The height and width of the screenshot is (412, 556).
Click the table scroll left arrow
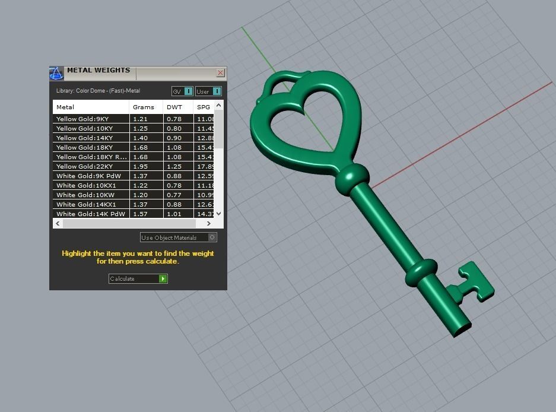coord(58,223)
